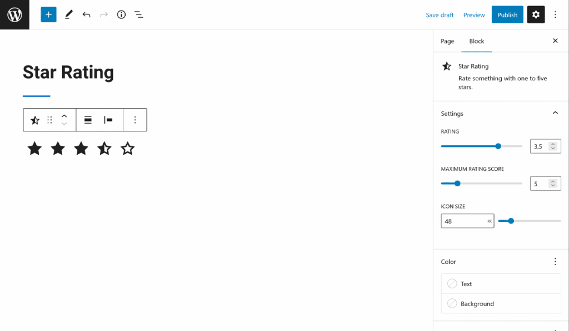Screen dimensions: 569x331
Task: Toggle the settings gear sidebar button
Action: (536, 15)
